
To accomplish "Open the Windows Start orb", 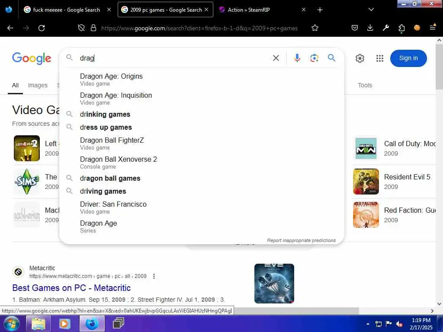I will tap(11, 323).
